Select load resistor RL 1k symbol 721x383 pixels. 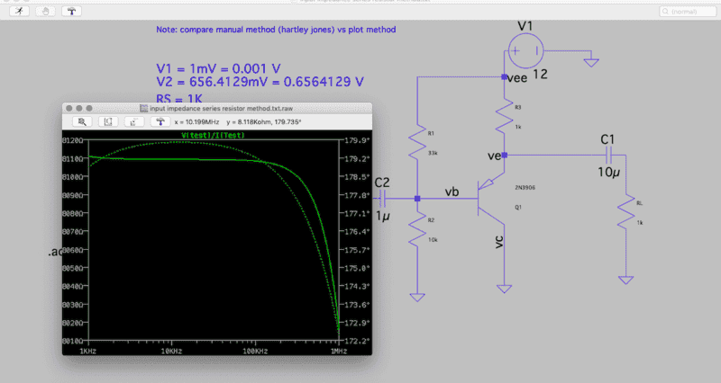point(625,212)
